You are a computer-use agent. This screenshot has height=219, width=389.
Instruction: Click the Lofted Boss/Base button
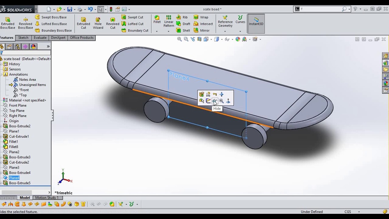tap(51, 24)
